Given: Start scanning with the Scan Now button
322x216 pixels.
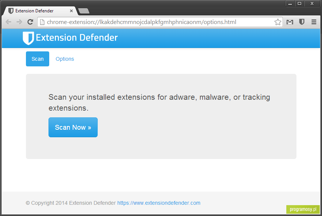Looking at the screenshot, I should (73, 127).
